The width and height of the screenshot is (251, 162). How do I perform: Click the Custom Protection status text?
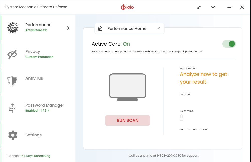click(x=39, y=57)
